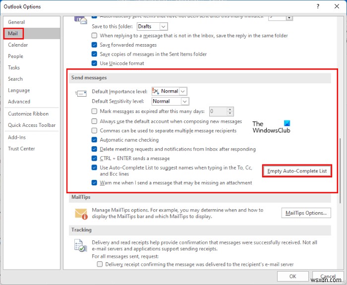Click MailTips Options button
Image resolution: width=347 pixels, height=285 pixels.
306,213
